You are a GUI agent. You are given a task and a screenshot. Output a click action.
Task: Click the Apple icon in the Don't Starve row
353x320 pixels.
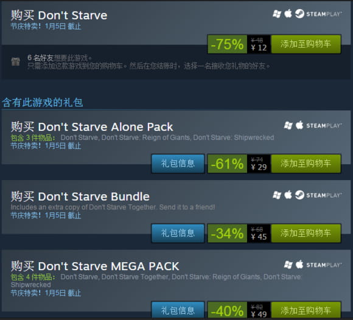tap(288, 13)
